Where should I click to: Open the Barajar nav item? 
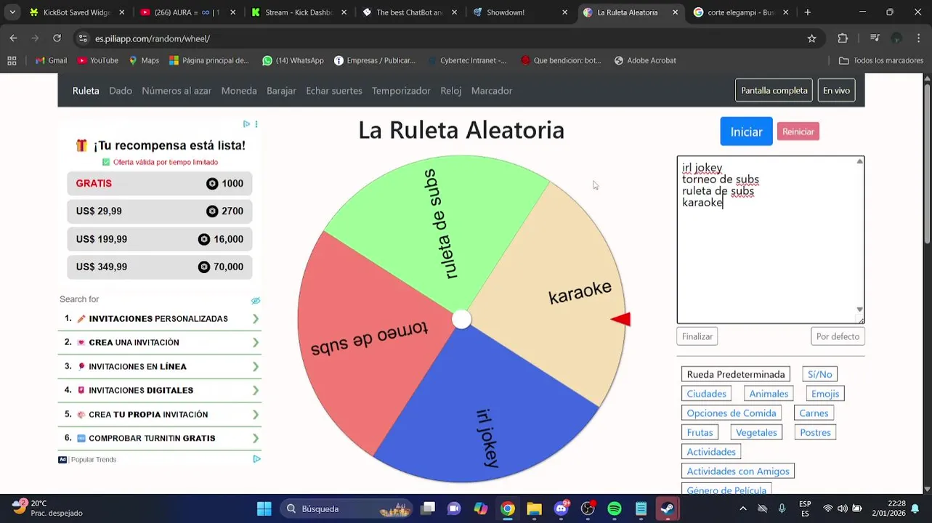pyautogui.click(x=281, y=91)
